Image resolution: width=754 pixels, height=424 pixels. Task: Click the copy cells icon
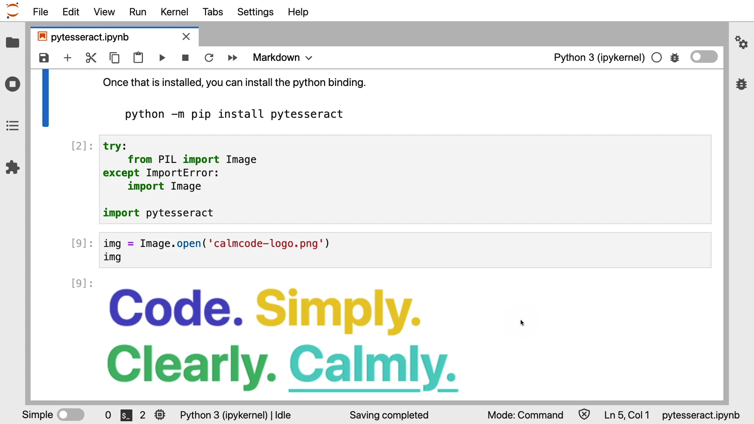point(115,58)
